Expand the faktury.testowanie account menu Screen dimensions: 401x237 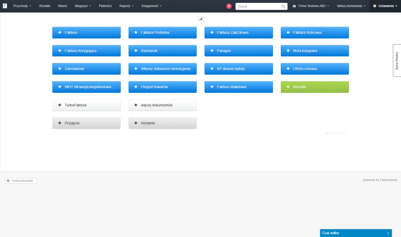351,6
